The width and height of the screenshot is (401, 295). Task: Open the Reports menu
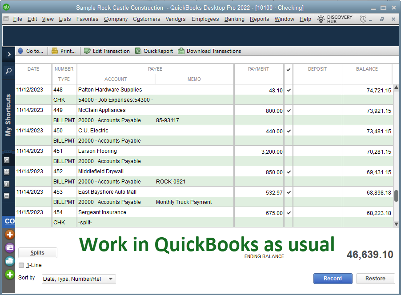[x=259, y=19]
